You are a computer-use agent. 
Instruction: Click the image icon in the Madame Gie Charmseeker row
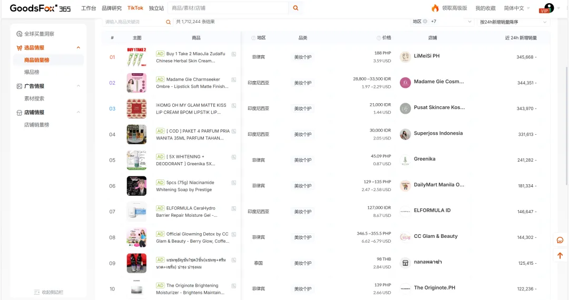pyautogui.click(x=234, y=79)
